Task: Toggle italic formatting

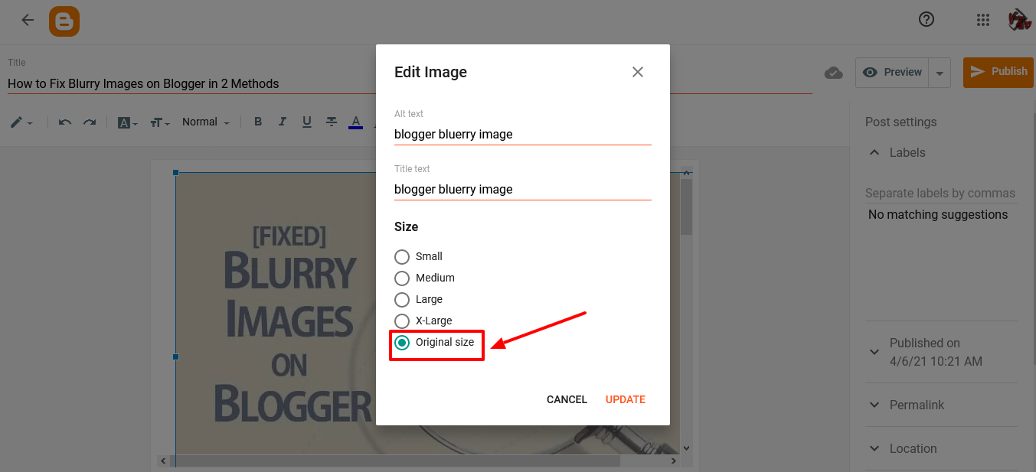Action: click(x=283, y=122)
